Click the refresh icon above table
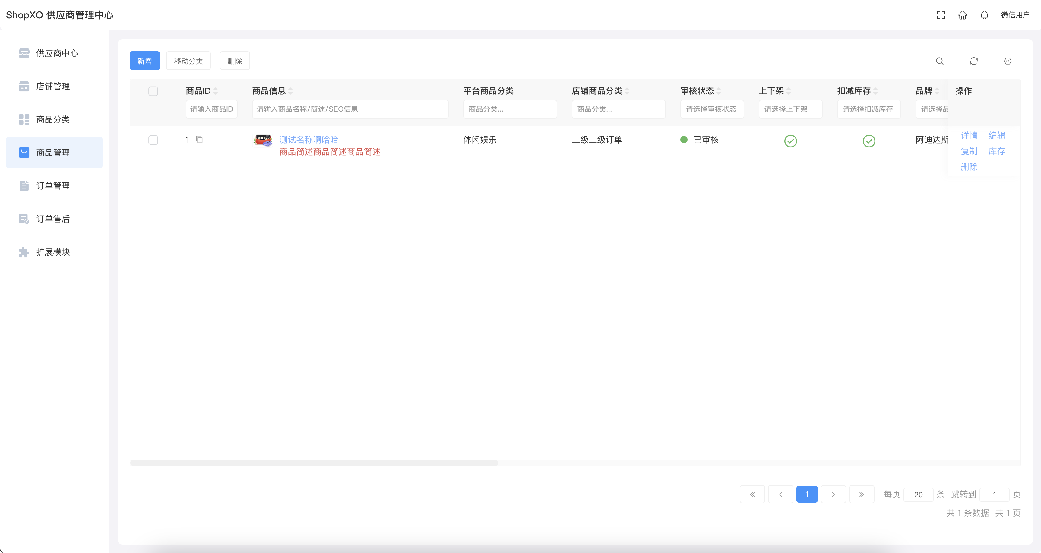Image resolution: width=1041 pixels, height=553 pixels. [x=973, y=61]
